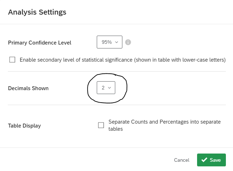
Task: Open the Decimals Shown dropdown
Action: tap(106, 88)
